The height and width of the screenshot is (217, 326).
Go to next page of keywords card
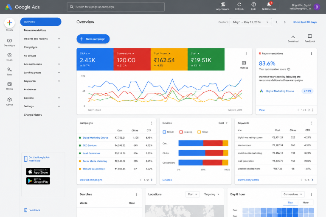coord(312,180)
